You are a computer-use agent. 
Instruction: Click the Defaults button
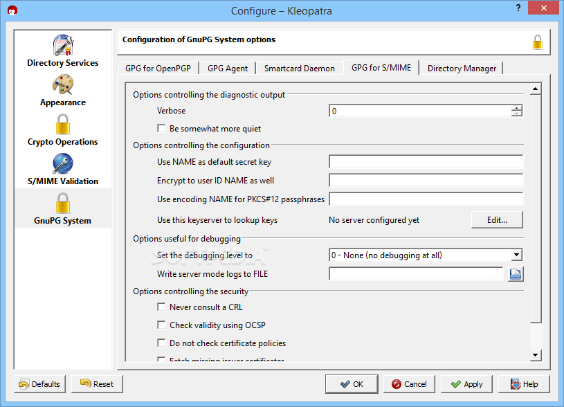click(x=39, y=384)
